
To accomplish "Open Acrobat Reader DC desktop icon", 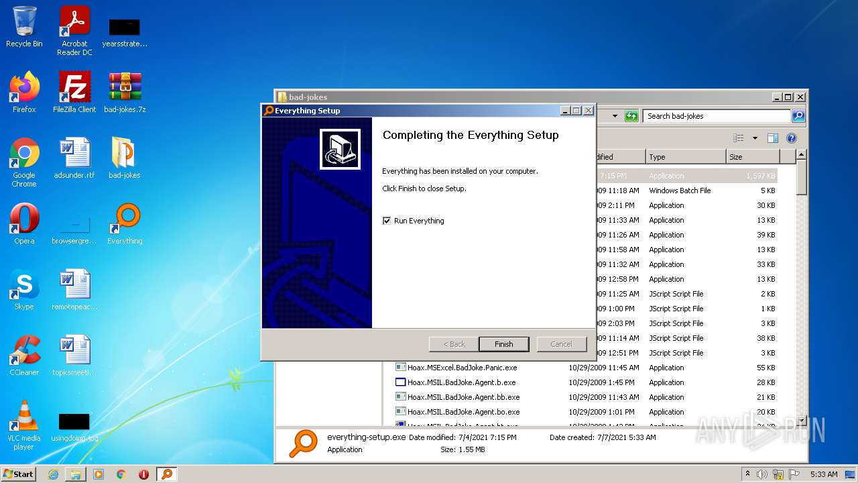I will coord(74,31).
